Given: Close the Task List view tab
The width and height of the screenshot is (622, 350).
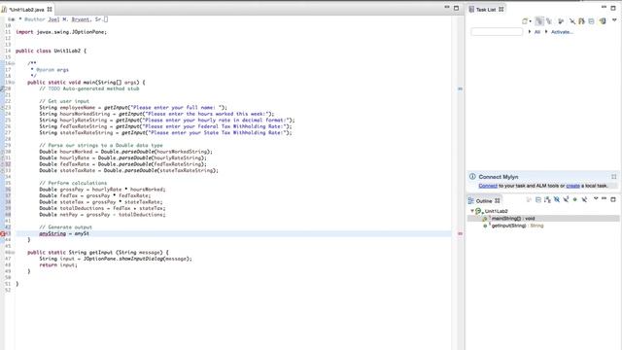Looking at the screenshot, I should [x=501, y=9].
